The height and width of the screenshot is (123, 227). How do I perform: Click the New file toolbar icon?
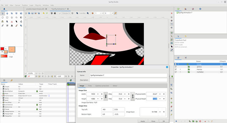26,13
